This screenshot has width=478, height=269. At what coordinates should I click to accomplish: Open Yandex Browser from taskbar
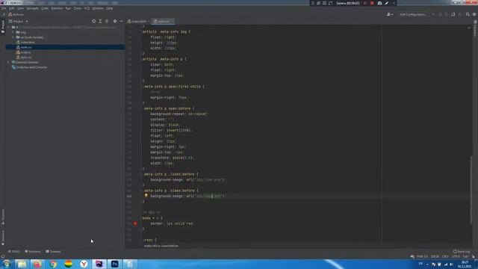tap(84, 264)
